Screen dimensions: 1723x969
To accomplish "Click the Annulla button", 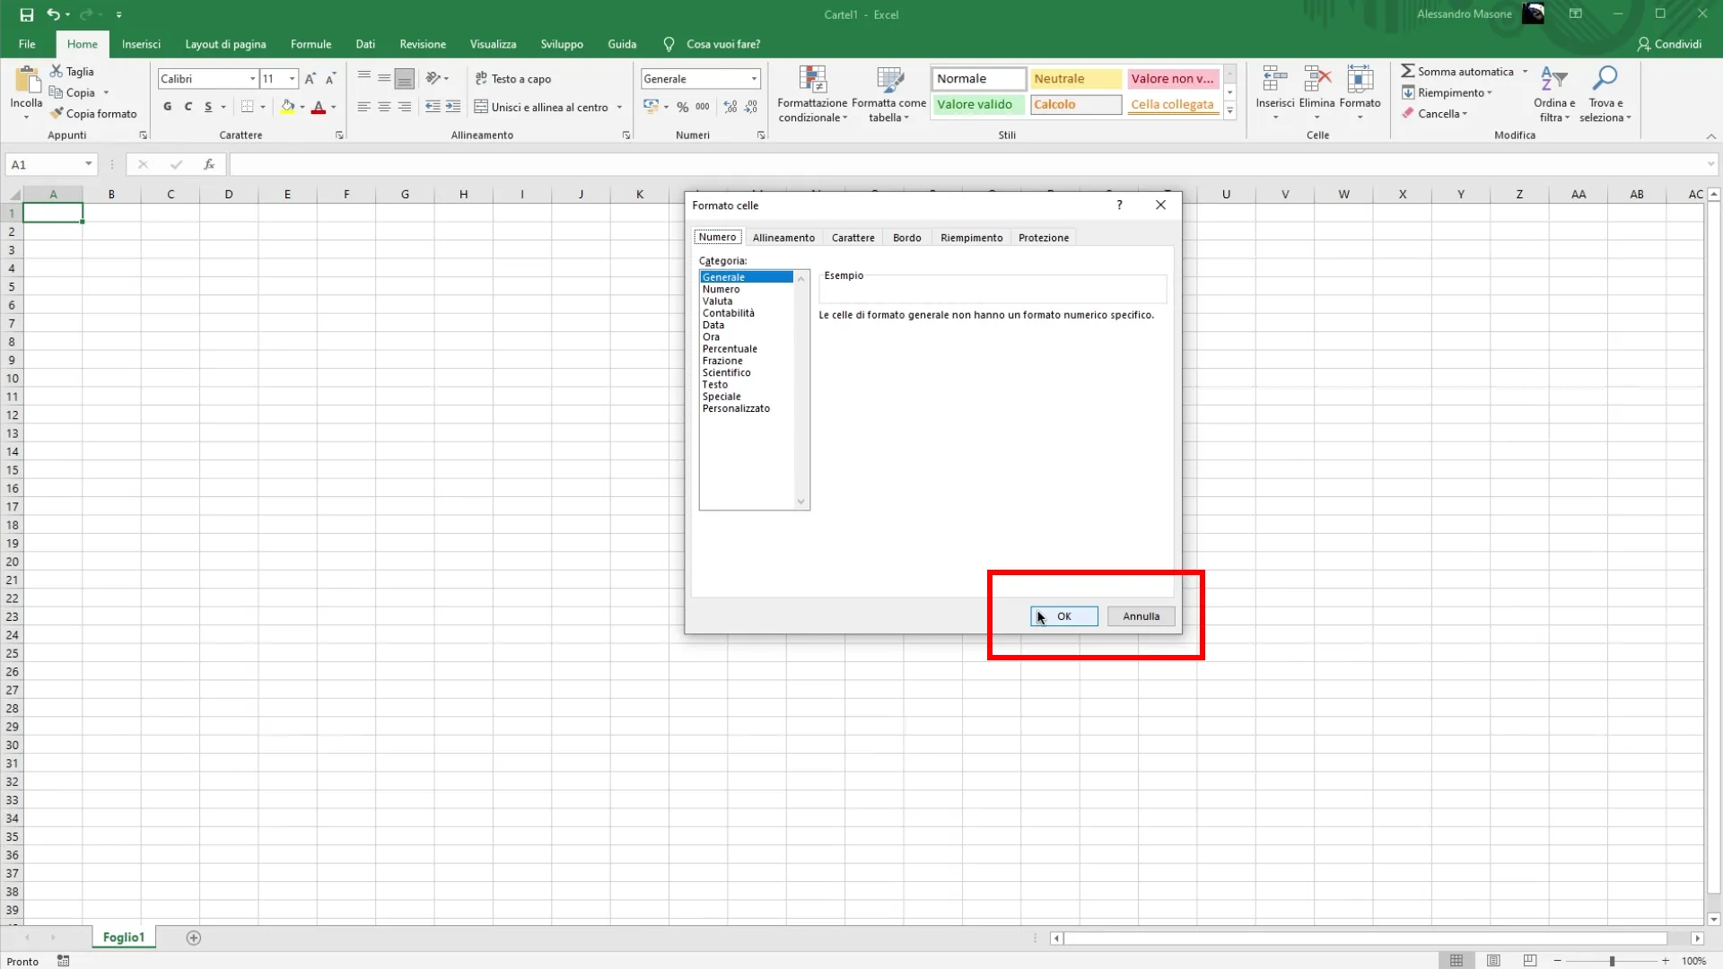I will [1141, 616].
